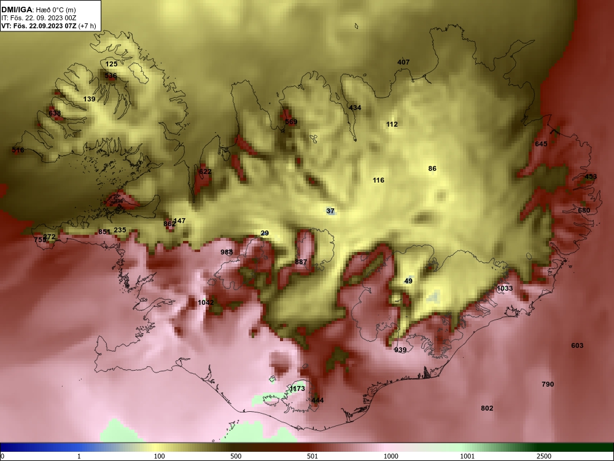Click the map value '516'
This screenshot has height=461, width=614.
pos(18,150)
